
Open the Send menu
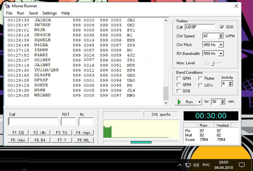(33, 13)
